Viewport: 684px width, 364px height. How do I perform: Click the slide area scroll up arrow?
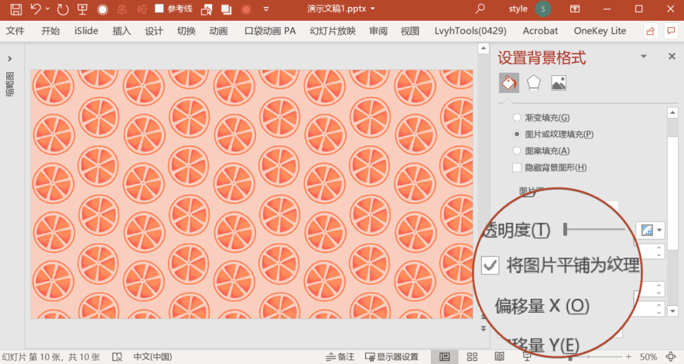point(483,48)
